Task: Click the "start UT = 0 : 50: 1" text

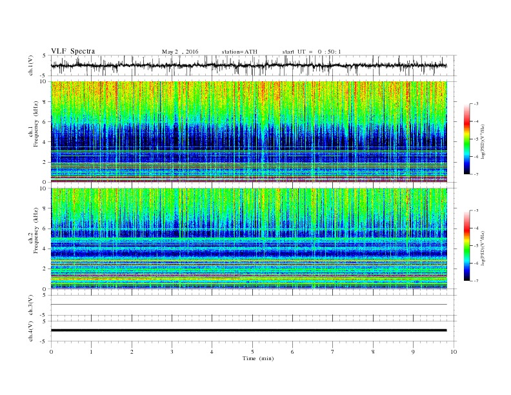Action: pyautogui.click(x=312, y=52)
